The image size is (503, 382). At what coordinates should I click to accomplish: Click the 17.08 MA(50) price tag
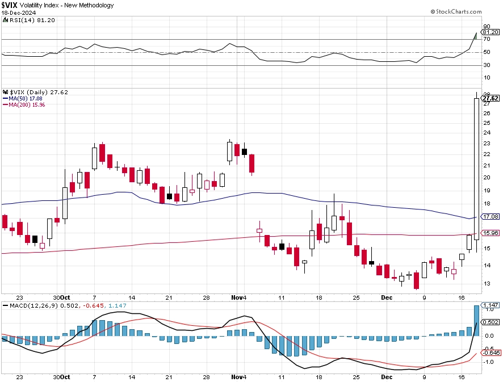coord(490,216)
